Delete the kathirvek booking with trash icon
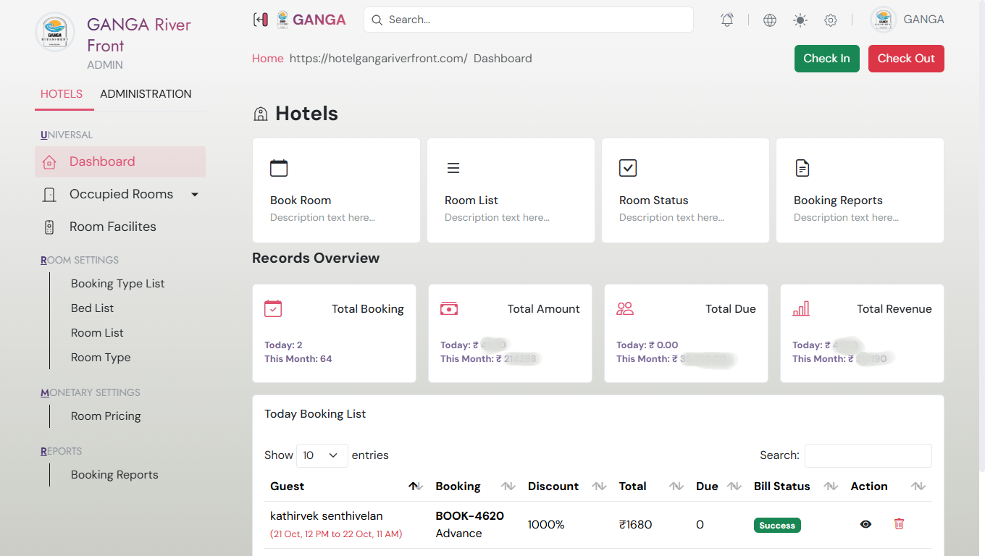 pos(899,524)
